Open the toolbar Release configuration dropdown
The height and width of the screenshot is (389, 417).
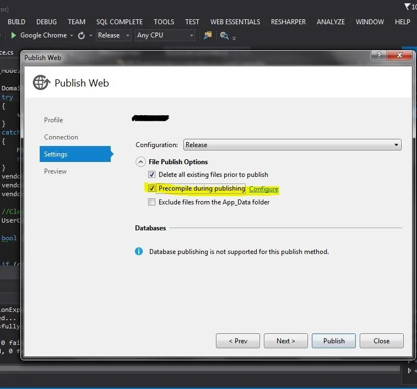(113, 35)
